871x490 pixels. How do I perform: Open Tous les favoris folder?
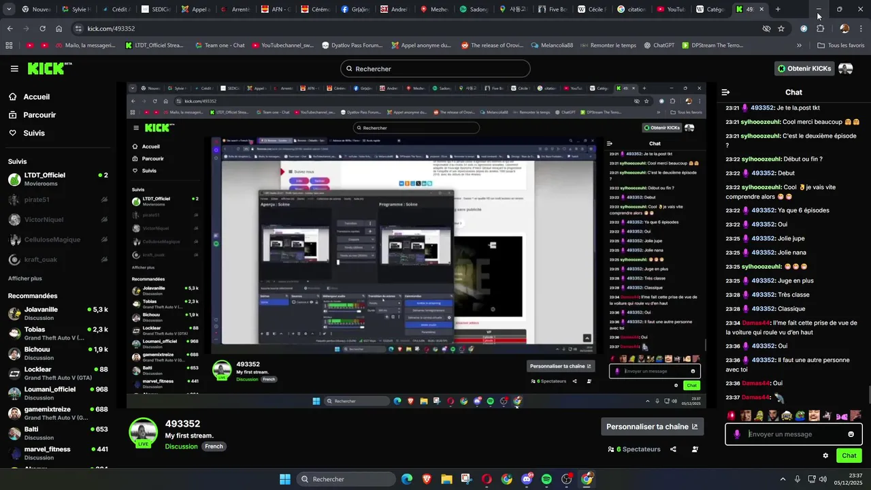click(840, 46)
